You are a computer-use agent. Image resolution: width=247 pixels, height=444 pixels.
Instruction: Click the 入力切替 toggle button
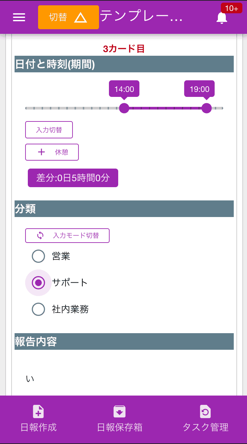pos(49,130)
